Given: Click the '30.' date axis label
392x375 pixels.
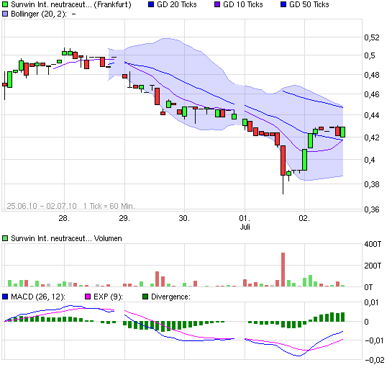Looking at the screenshot, I should tap(184, 218).
